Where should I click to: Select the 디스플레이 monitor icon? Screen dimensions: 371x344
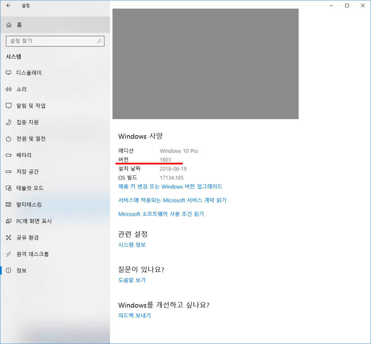(9, 73)
